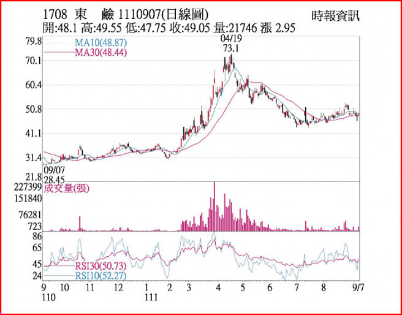Click the stock title '1708 東鹼'
The width and height of the screenshot is (402, 315).
click(78, 15)
